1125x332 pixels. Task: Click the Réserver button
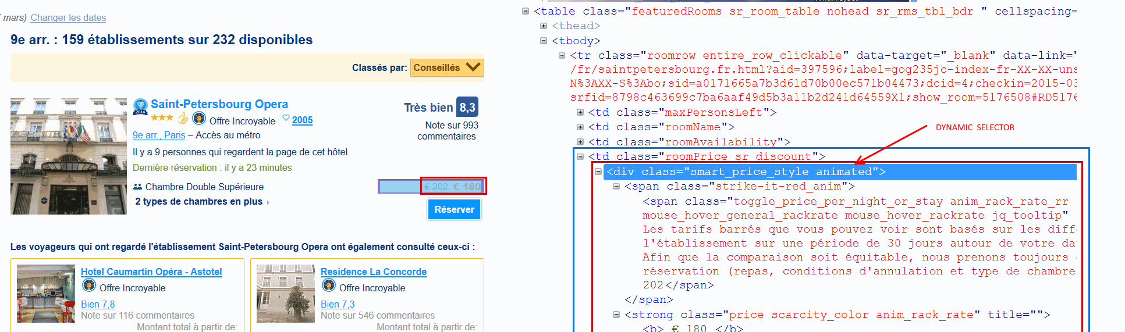pyautogui.click(x=454, y=209)
